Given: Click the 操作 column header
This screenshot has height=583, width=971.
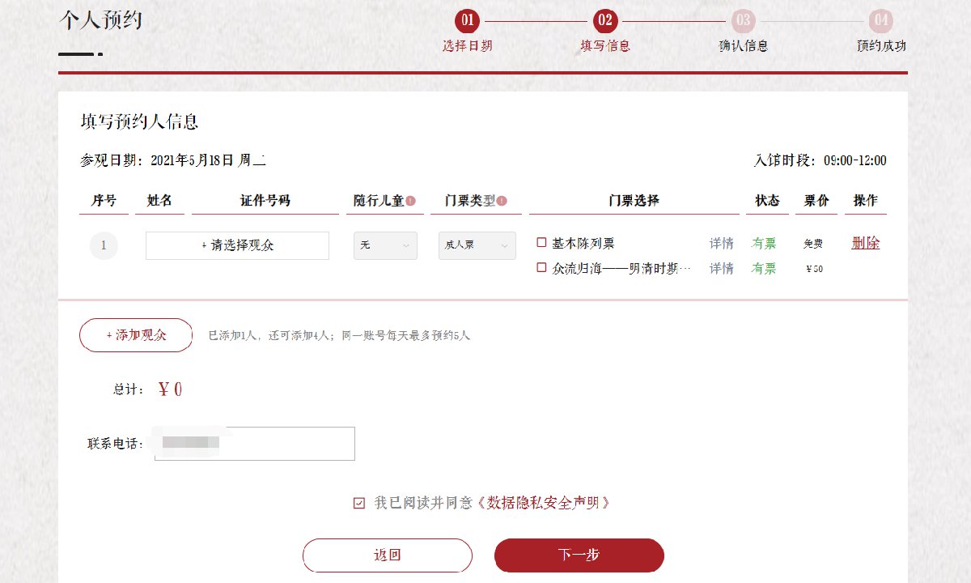Looking at the screenshot, I should click(x=866, y=201).
